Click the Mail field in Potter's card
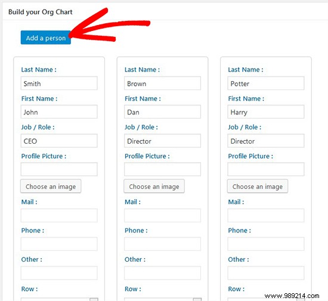This screenshot has width=328, height=301. pyautogui.click(x=266, y=215)
